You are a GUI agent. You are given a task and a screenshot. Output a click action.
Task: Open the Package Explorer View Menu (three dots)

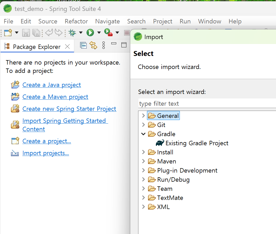click(x=103, y=45)
